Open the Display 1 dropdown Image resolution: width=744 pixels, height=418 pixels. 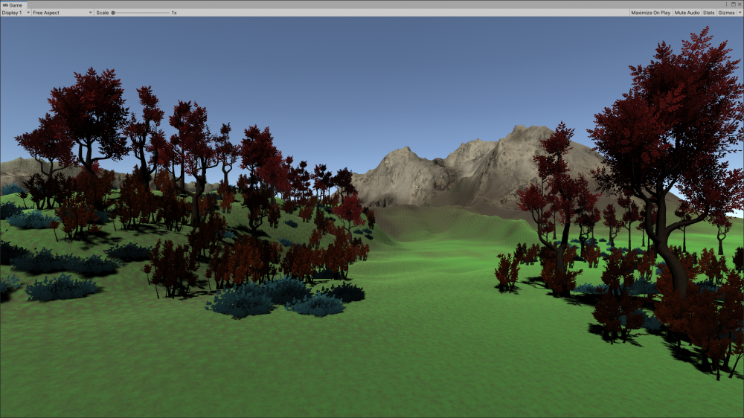pyautogui.click(x=16, y=13)
